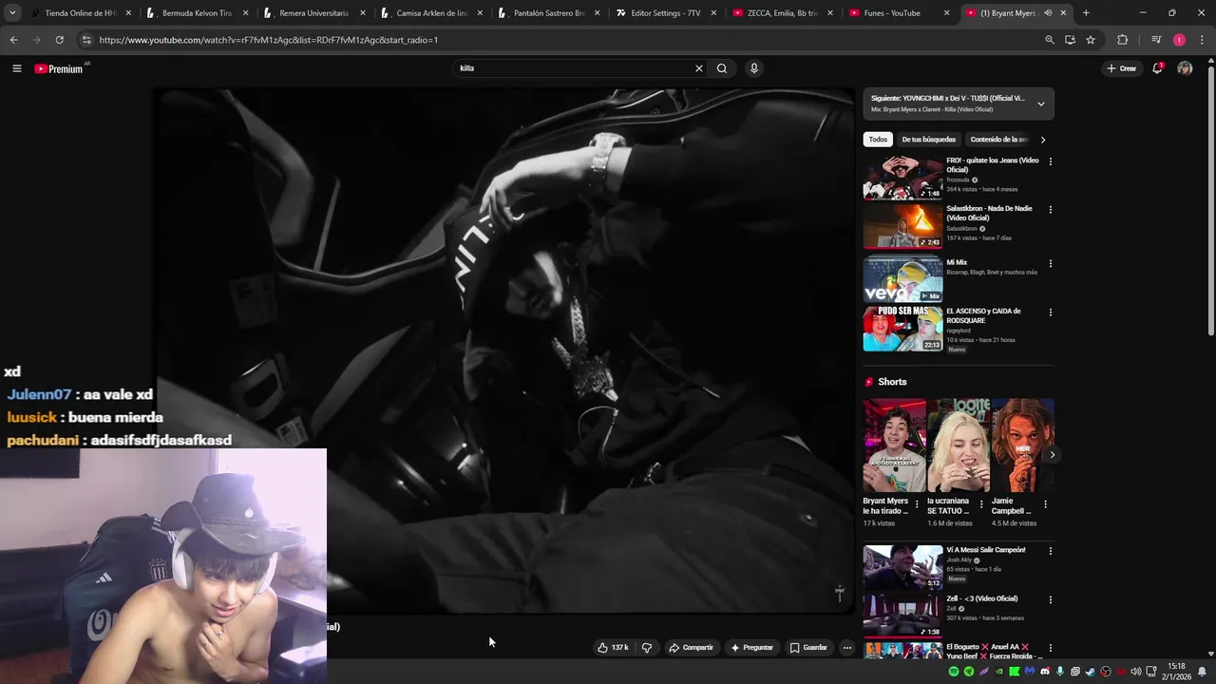Open options for Vi A Messi Salir Campeón video
The height and width of the screenshot is (684, 1216).
coord(1050,551)
